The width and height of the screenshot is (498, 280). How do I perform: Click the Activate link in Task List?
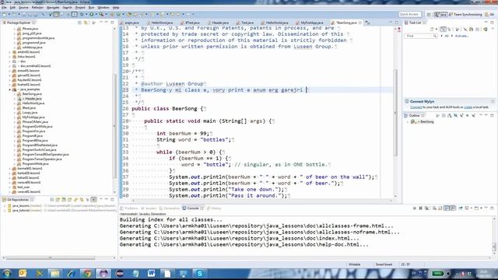(x=462, y=36)
